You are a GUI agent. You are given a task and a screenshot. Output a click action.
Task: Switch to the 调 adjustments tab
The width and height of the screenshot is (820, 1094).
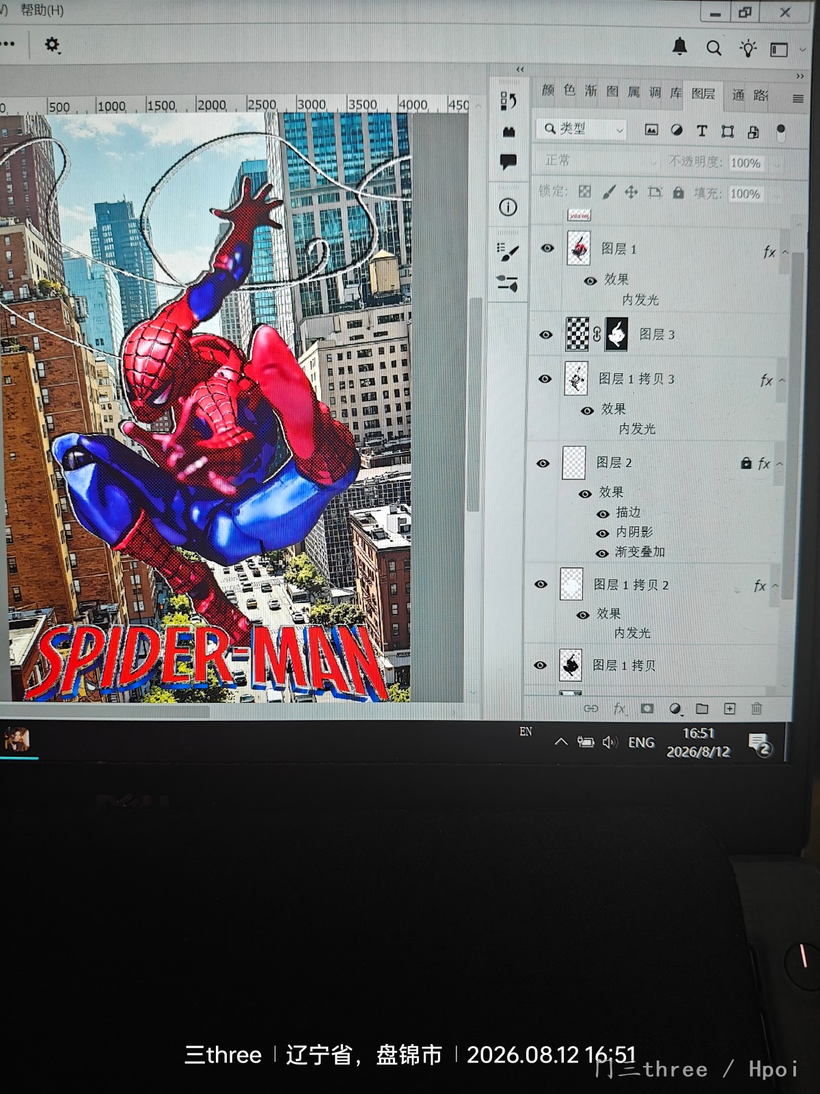pos(655,92)
